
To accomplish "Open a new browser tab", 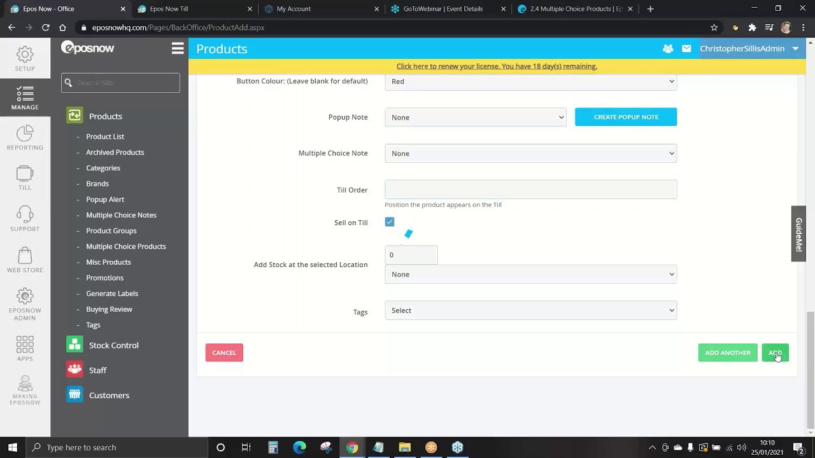I will click(x=650, y=9).
